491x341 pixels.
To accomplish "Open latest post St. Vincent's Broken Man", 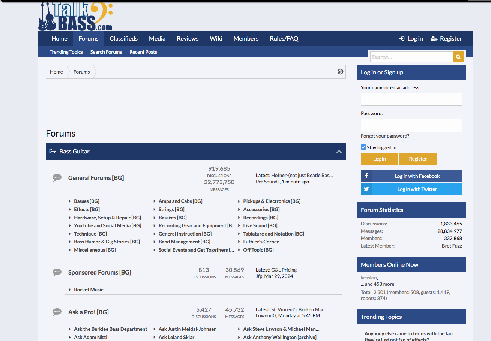I will tap(298, 309).
